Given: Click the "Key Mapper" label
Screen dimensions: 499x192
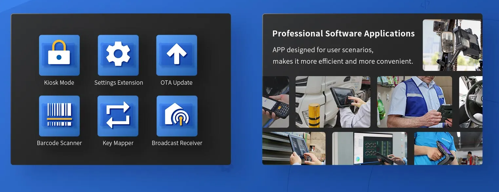Looking at the screenshot, I should click(x=118, y=143).
